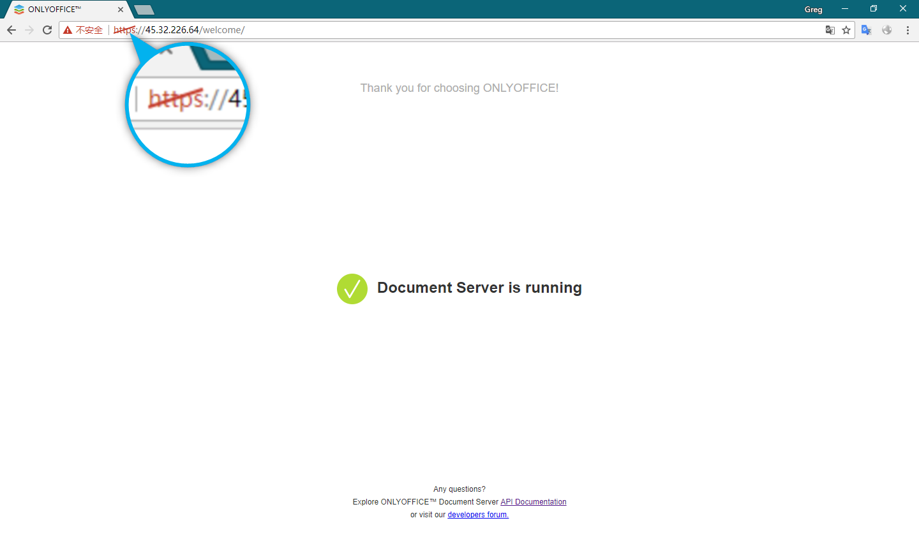Image resolution: width=919 pixels, height=546 pixels.
Task: Reload the welcome page
Action: tap(47, 30)
